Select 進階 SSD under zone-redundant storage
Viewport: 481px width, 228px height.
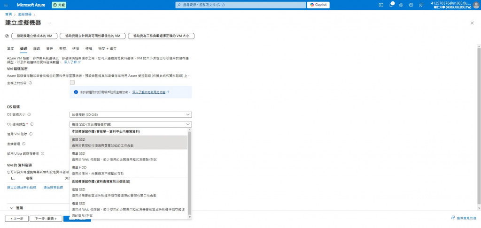click(x=129, y=192)
